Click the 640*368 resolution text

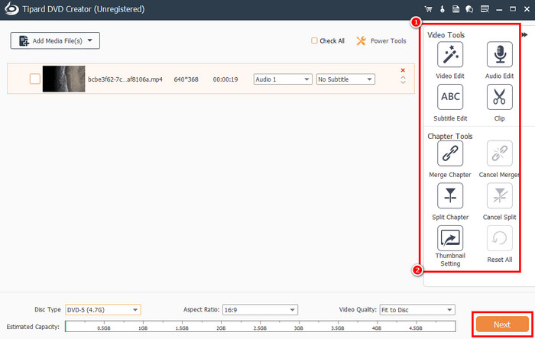pos(186,79)
